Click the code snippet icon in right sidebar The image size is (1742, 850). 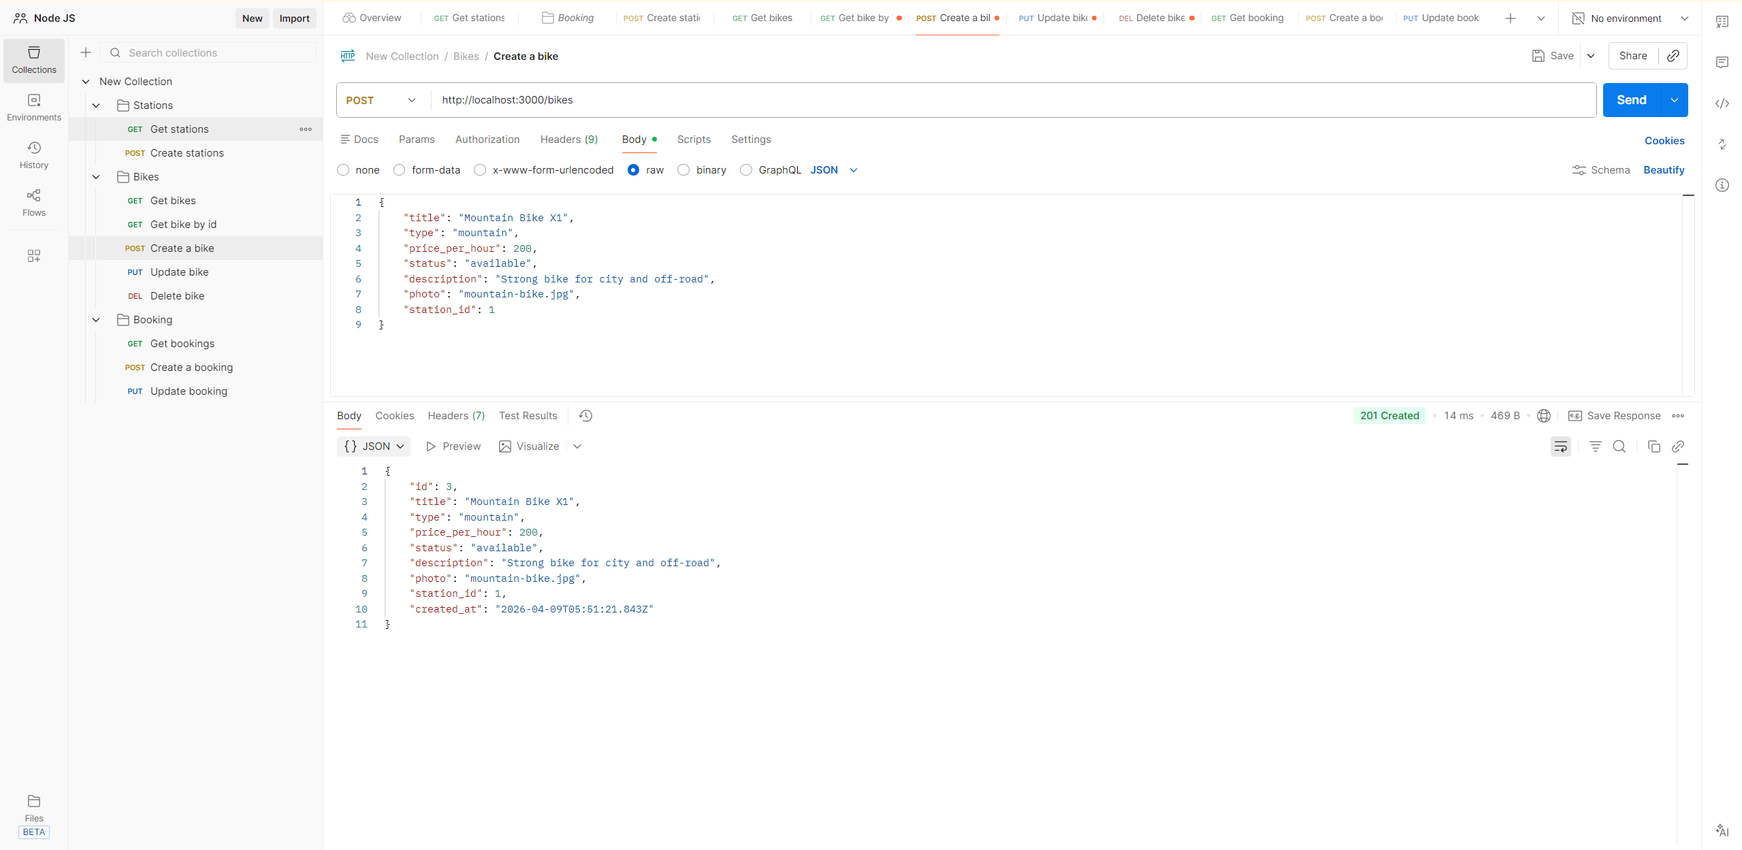click(1722, 103)
